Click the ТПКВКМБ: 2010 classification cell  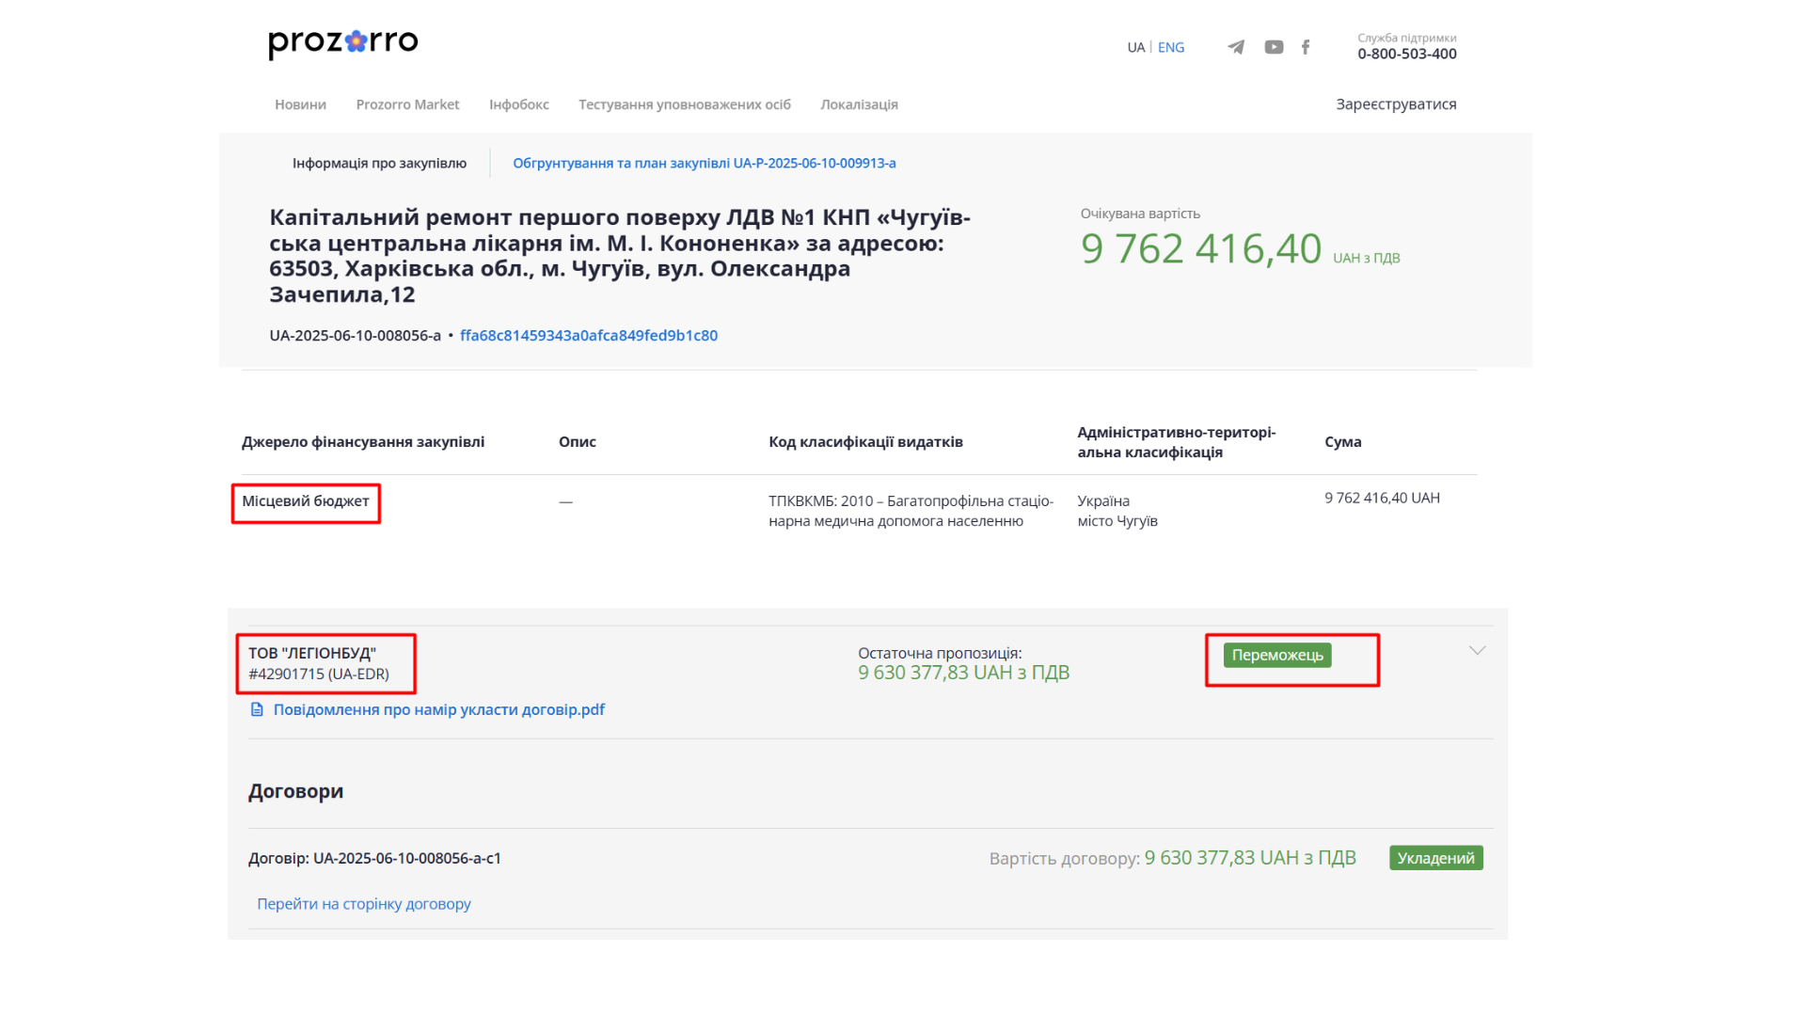click(911, 511)
